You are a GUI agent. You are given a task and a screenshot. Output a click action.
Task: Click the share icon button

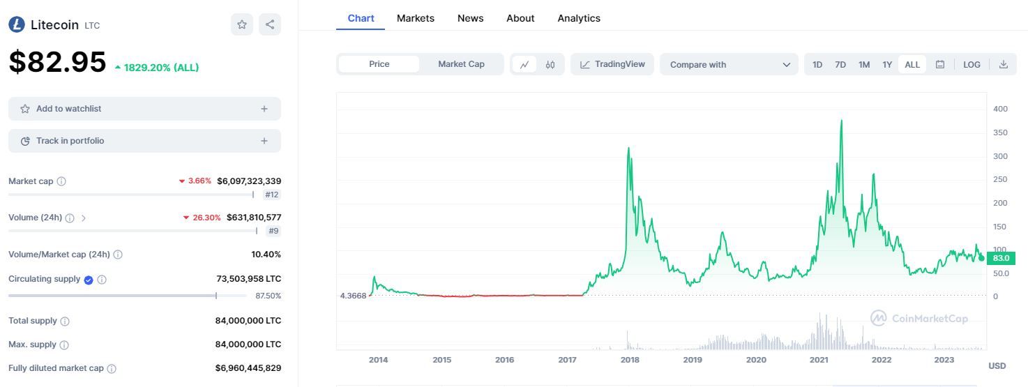click(x=270, y=24)
